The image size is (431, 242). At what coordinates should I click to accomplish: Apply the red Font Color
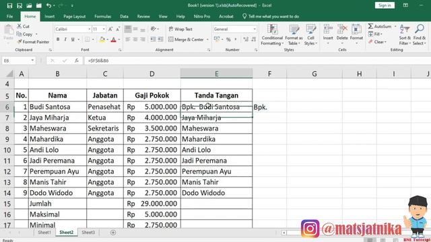114,40
